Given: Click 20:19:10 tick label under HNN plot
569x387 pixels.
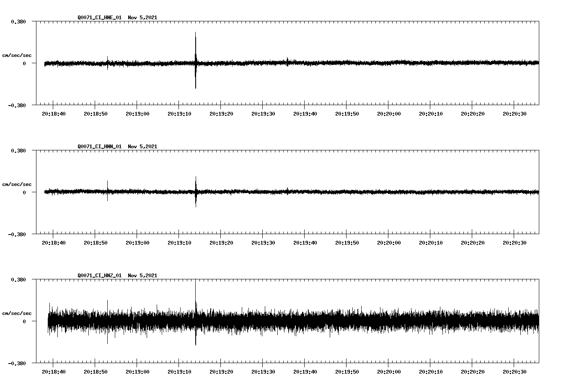Looking at the screenshot, I should click(x=179, y=243).
